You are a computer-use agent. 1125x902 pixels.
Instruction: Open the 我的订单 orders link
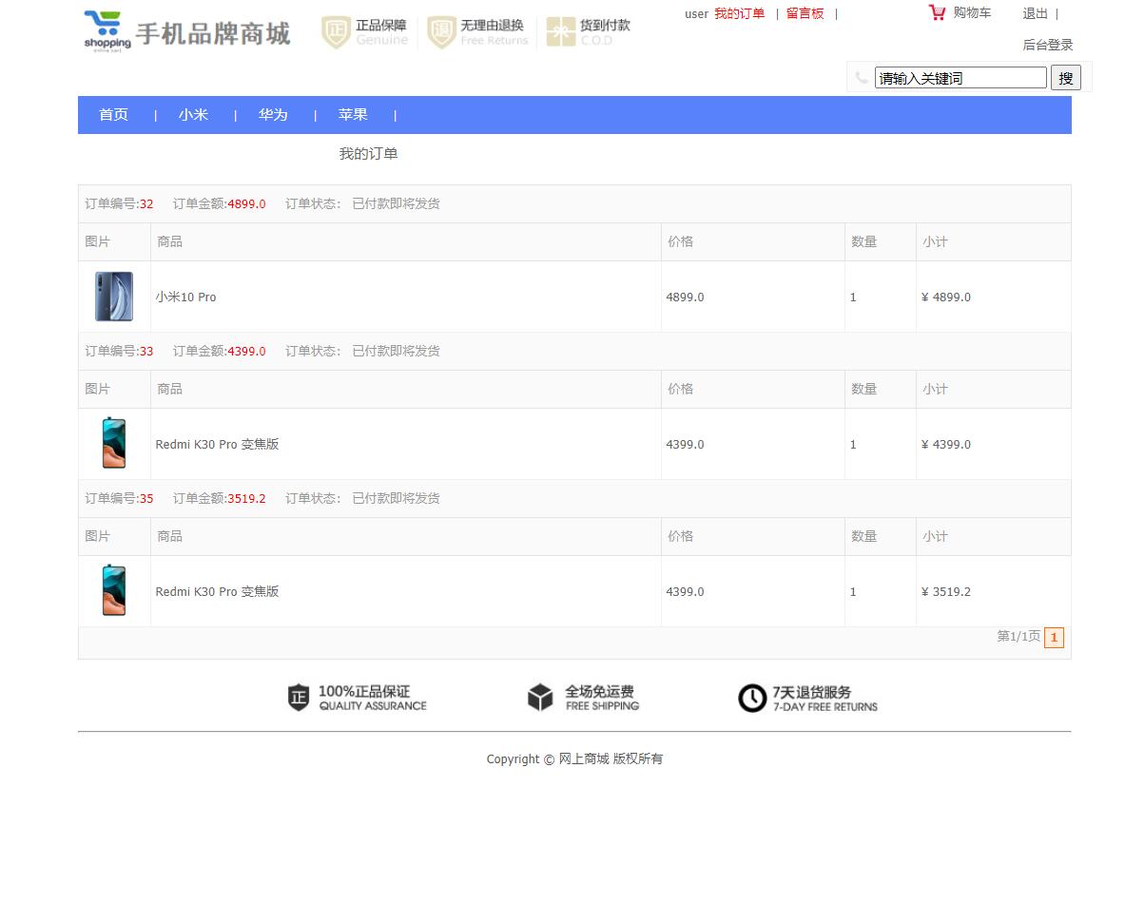[x=739, y=13]
